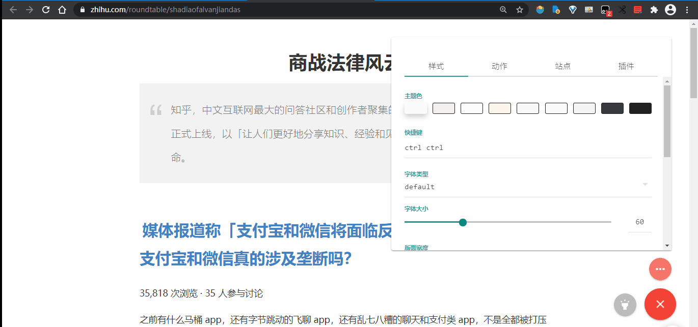Viewport: 698px width, 327px height.
Task: Open the puzzle piece extensions menu
Action: point(654,10)
